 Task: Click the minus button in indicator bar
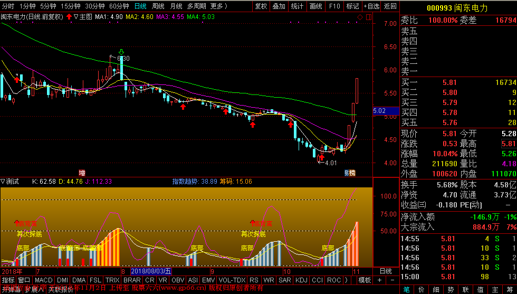pos(392,280)
